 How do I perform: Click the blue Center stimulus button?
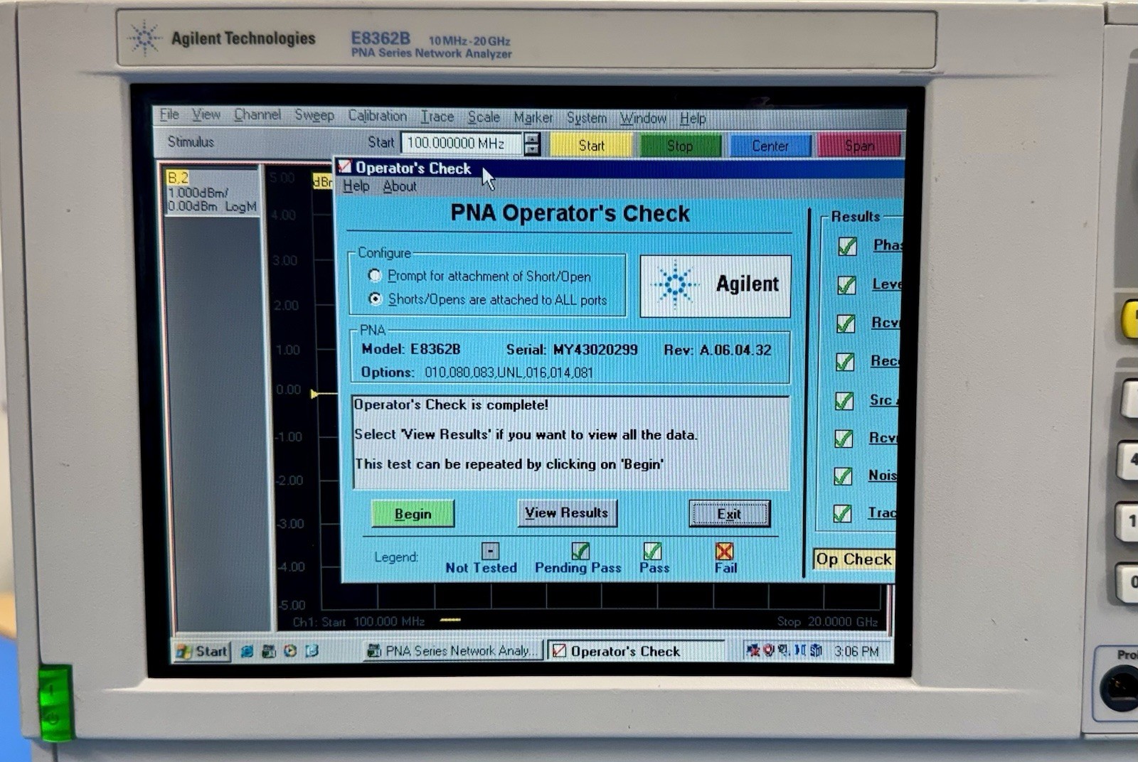[x=770, y=146]
